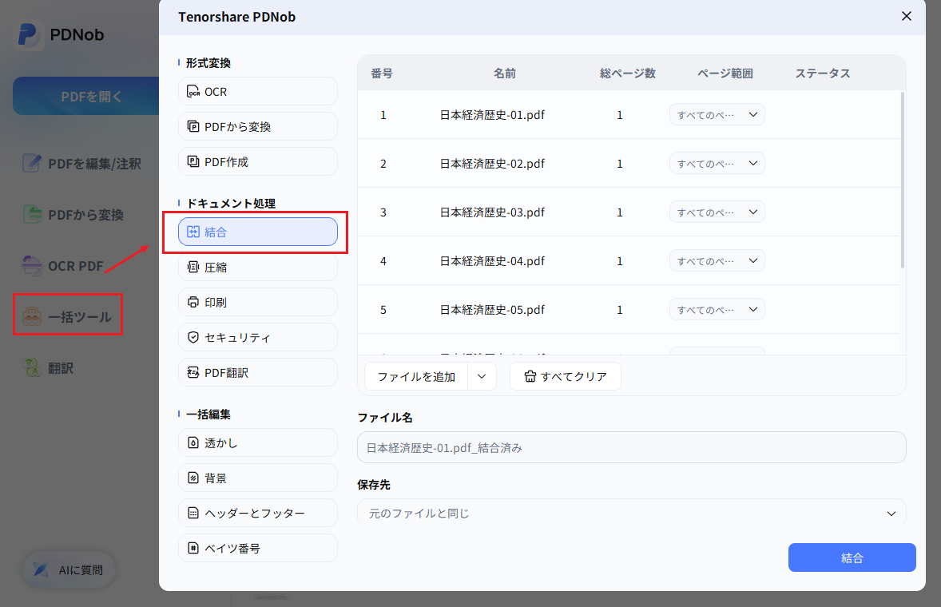The height and width of the screenshot is (607, 941).
Task: Click the PDF作成 icon
Action: (x=193, y=161)
